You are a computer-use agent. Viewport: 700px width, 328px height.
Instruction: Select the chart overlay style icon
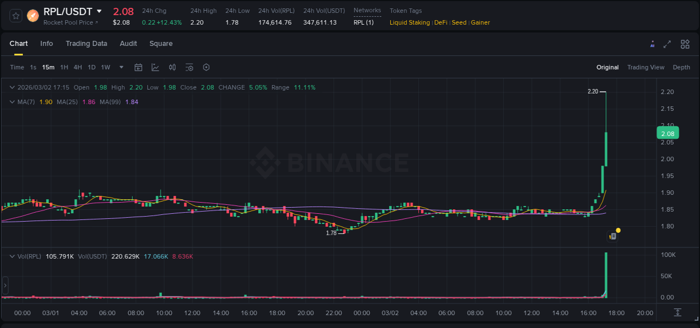coord(155,67)
